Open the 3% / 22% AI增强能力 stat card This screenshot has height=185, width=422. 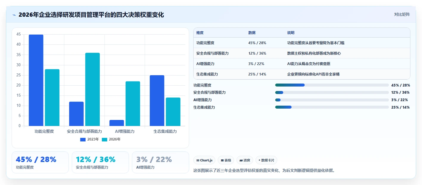coord(161,162)
